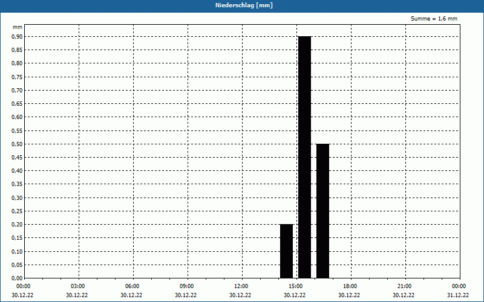484x302 pixels.
Task: Click the 30.12.22 date under 06:00
Action: click(x=131, y=295)
